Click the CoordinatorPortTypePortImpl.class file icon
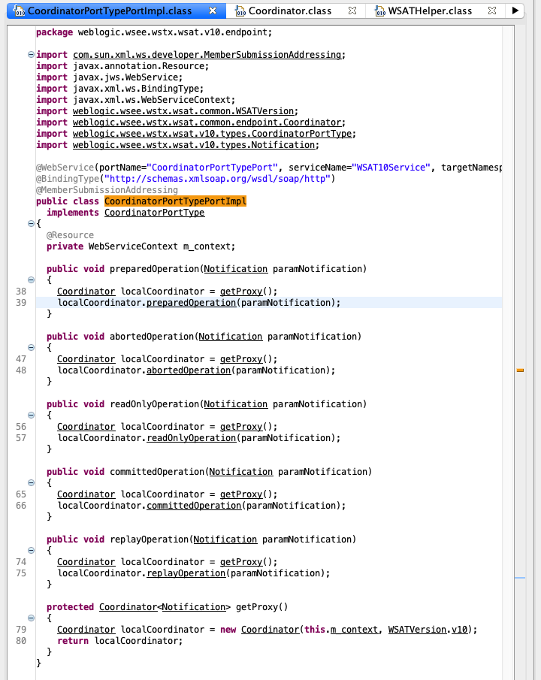Image resolution: width=541 pixels, height=680 pixels. (19, 11)
